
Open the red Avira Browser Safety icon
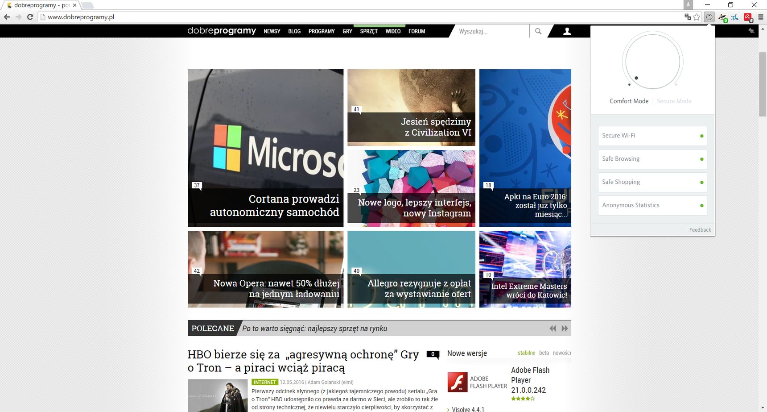click(748, 17)
